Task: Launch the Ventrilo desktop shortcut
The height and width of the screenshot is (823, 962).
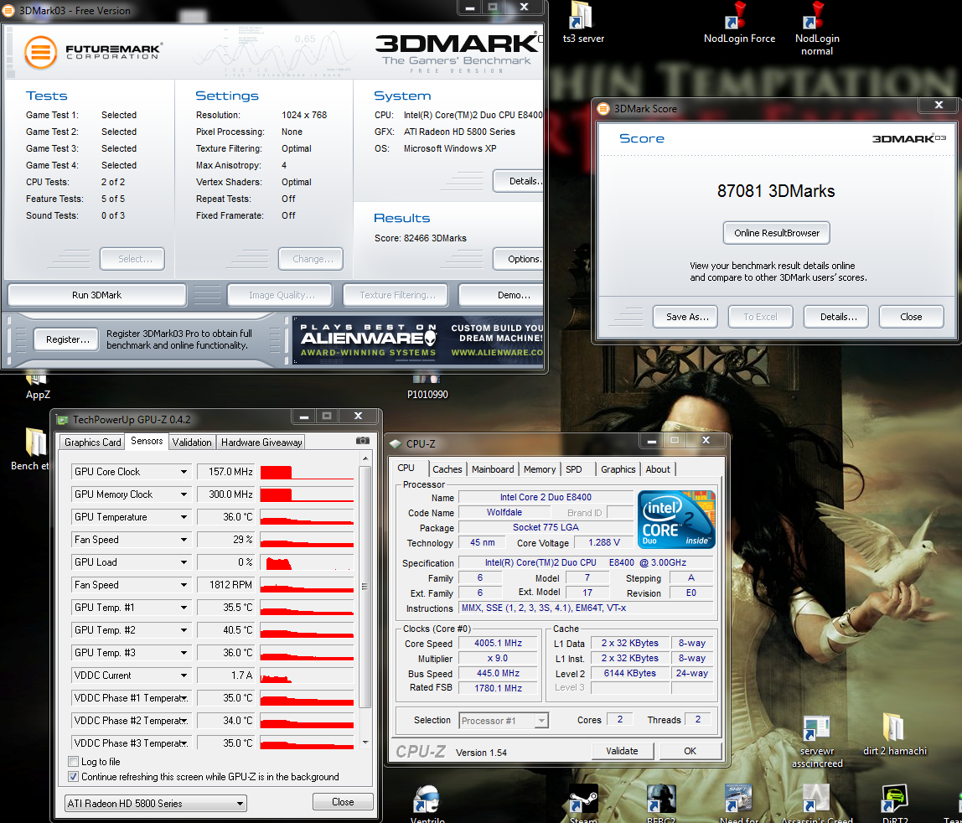Action: point(427,805)
